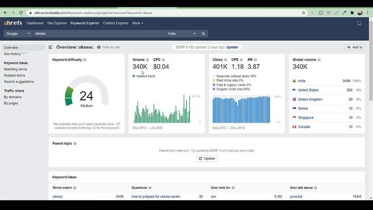
Task: Show Global volume info icon
Action: pos(319,60)
